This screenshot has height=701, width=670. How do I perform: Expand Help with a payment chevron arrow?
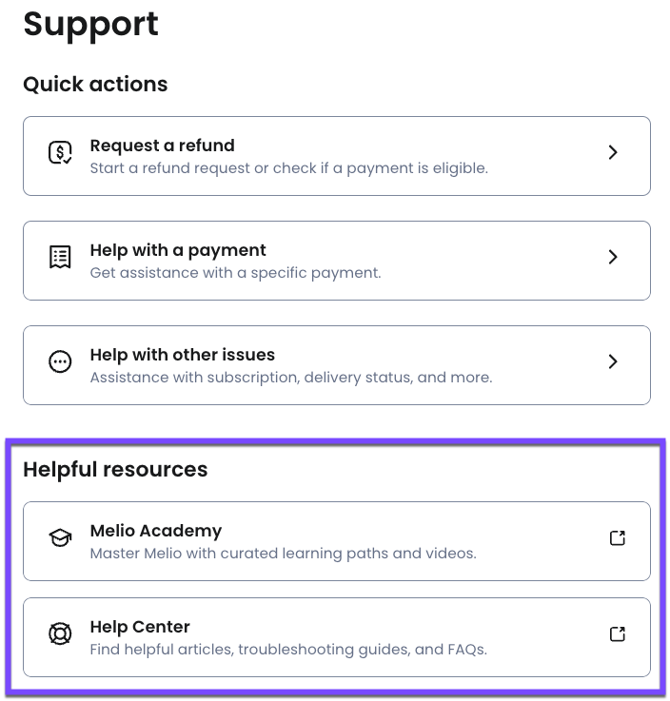point(613,257)
